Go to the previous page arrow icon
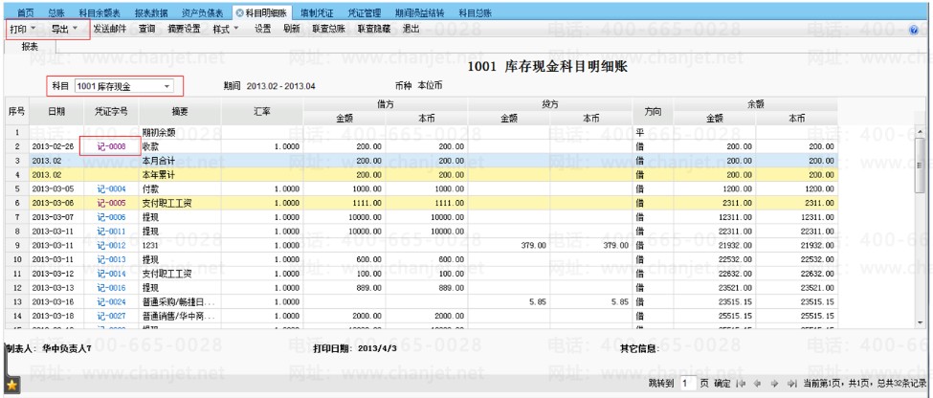This screenshot has height=398, width=933. point(758,384)
